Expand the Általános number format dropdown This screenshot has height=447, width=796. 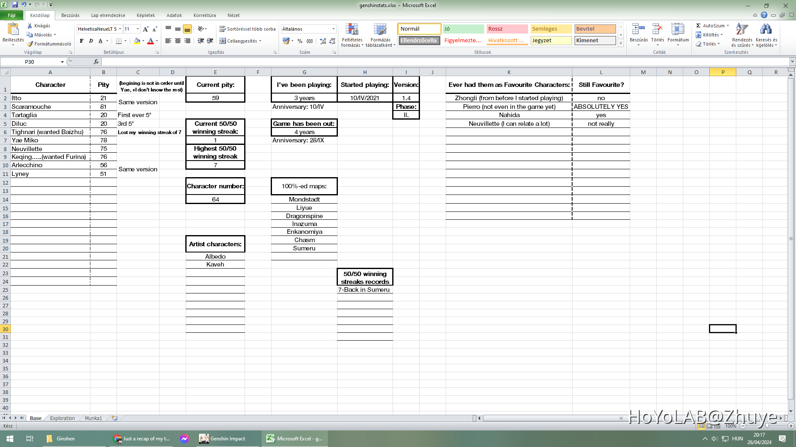tap(333, 29)
